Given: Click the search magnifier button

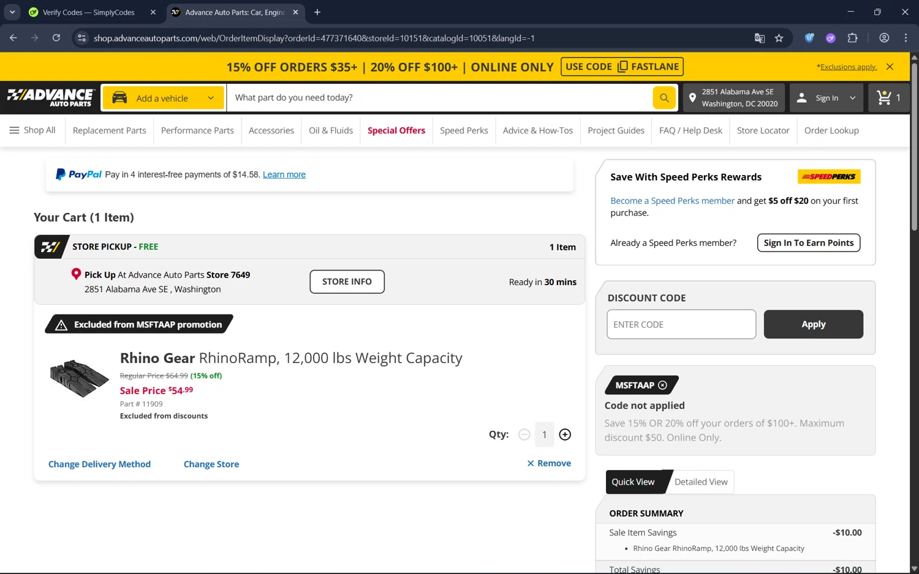Looking at the screenshot, I should pos(664,98).
